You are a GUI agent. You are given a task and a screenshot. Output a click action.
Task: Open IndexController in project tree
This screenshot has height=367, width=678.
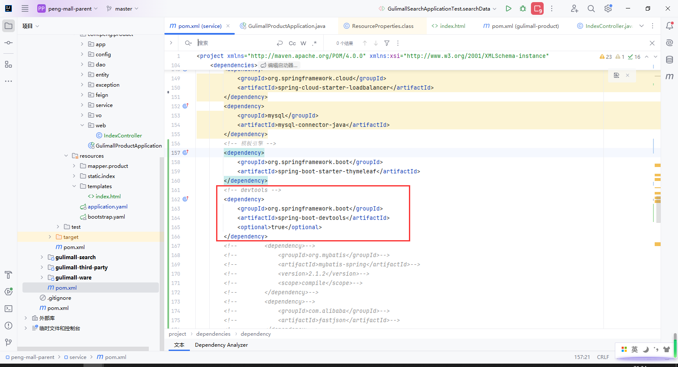tap(123, 136)
